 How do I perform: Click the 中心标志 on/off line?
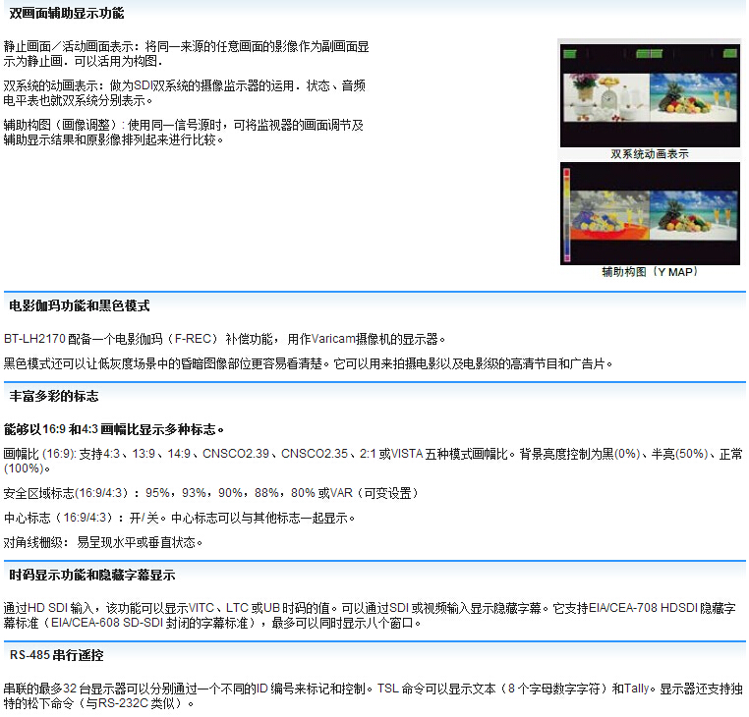tap(179, 518)
